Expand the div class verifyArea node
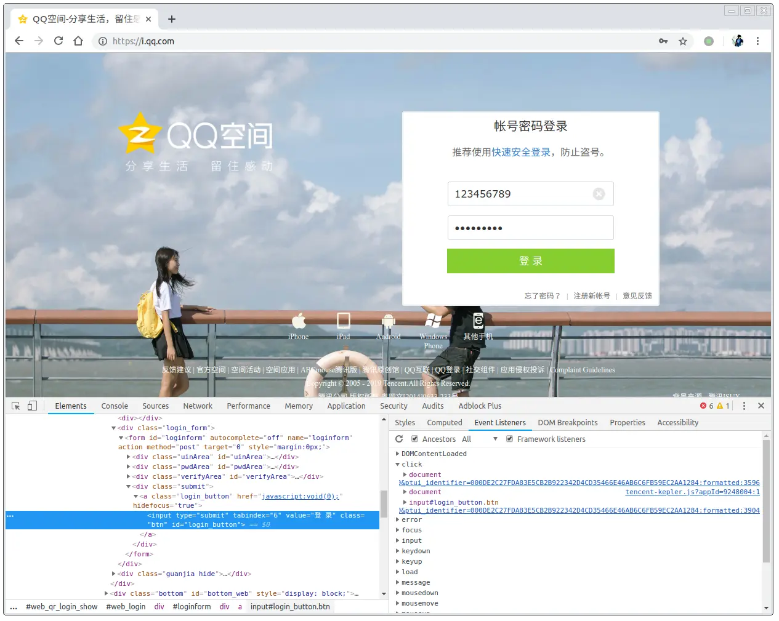Viewport: 779px width, 621px height. (128, 476)
